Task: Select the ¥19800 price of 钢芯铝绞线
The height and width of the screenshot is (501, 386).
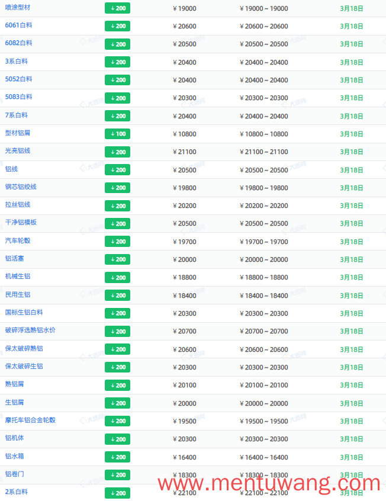Action: 185,188
